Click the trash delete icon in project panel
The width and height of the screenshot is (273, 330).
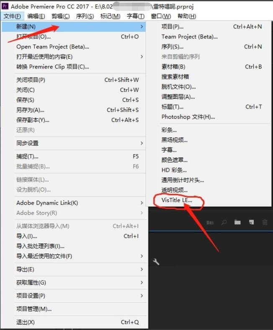click(265, 222)
